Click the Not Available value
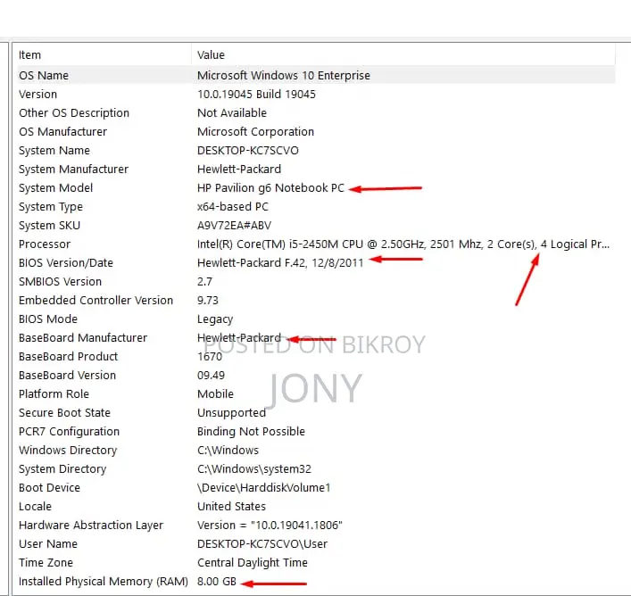Viewport: 631px width, 596px height. tap(232, 113)
